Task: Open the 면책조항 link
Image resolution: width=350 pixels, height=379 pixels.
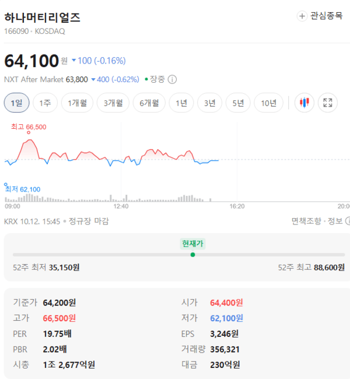Action: pos(306,221)
